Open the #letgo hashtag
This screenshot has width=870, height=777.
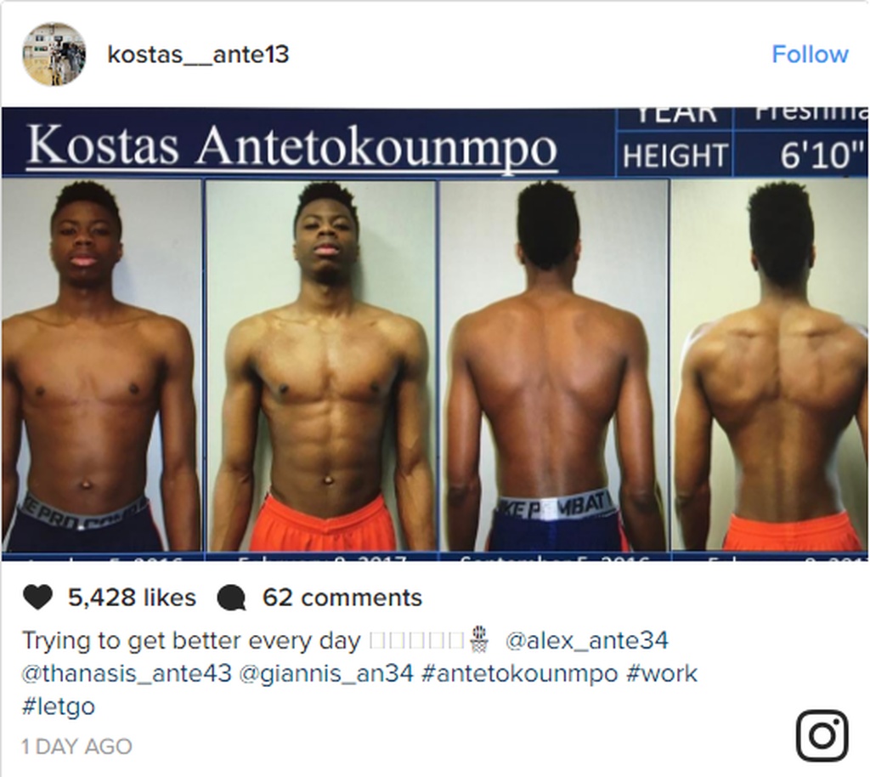coord(59,706)
